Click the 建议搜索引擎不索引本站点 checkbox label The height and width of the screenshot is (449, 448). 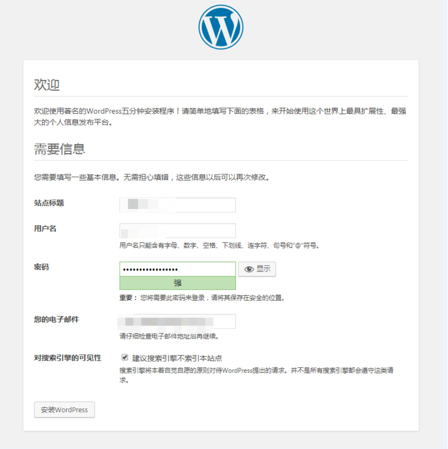[x=177, y=358]
